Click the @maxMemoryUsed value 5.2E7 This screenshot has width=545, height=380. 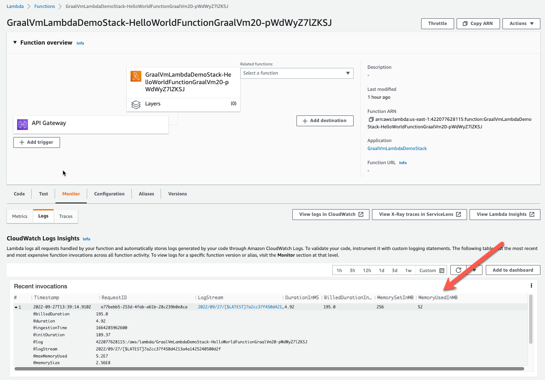pyautogui.click(x=102, y=356)
